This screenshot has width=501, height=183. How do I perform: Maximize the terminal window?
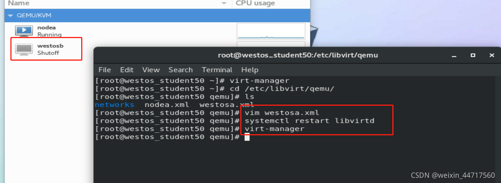click(x=473, y=55)
